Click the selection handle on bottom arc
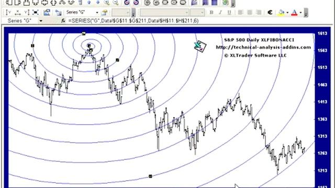335x188 pixels. (150, 176)
